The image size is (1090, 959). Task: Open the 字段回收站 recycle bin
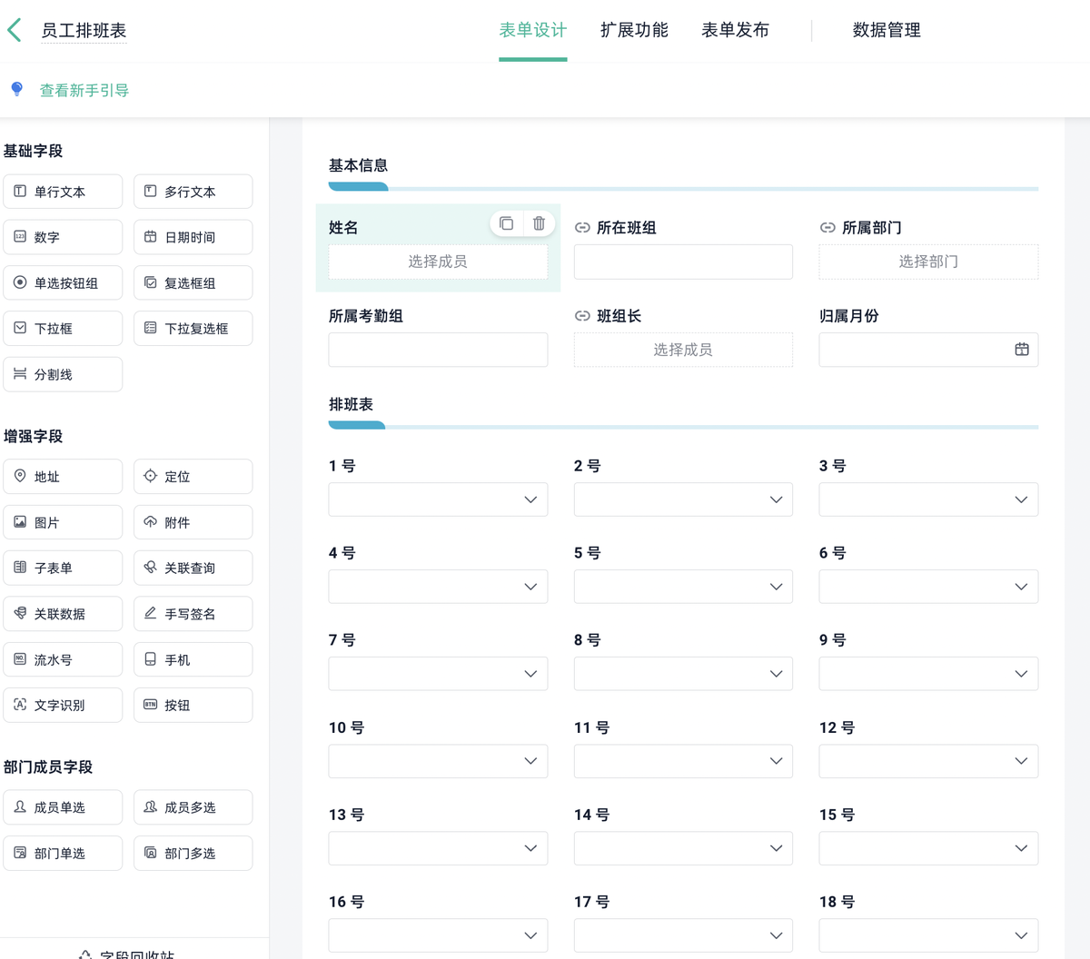(129, 953)
